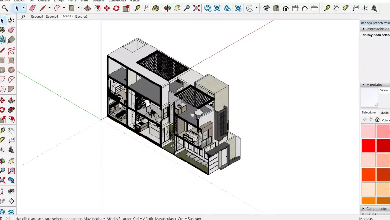The width and height of the screenshot is (390, 220).
Task: Click the materials forward arrow
Action: [371, 120]
